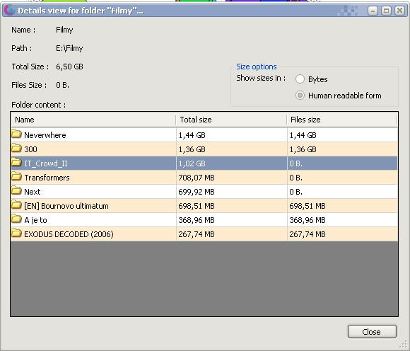This screenshot has height=351, width=410.
Task: Click the EXODUS DECODED folder icon
Action: 16,234
